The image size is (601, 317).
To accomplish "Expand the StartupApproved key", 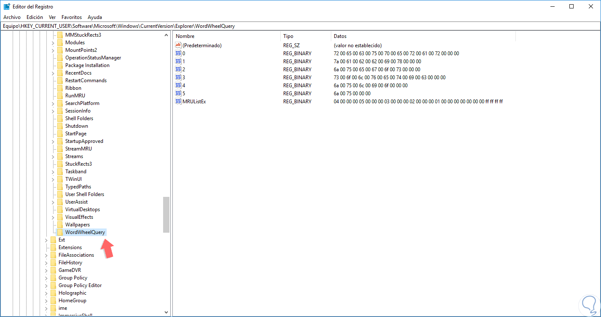I will (x=53, y=141).
